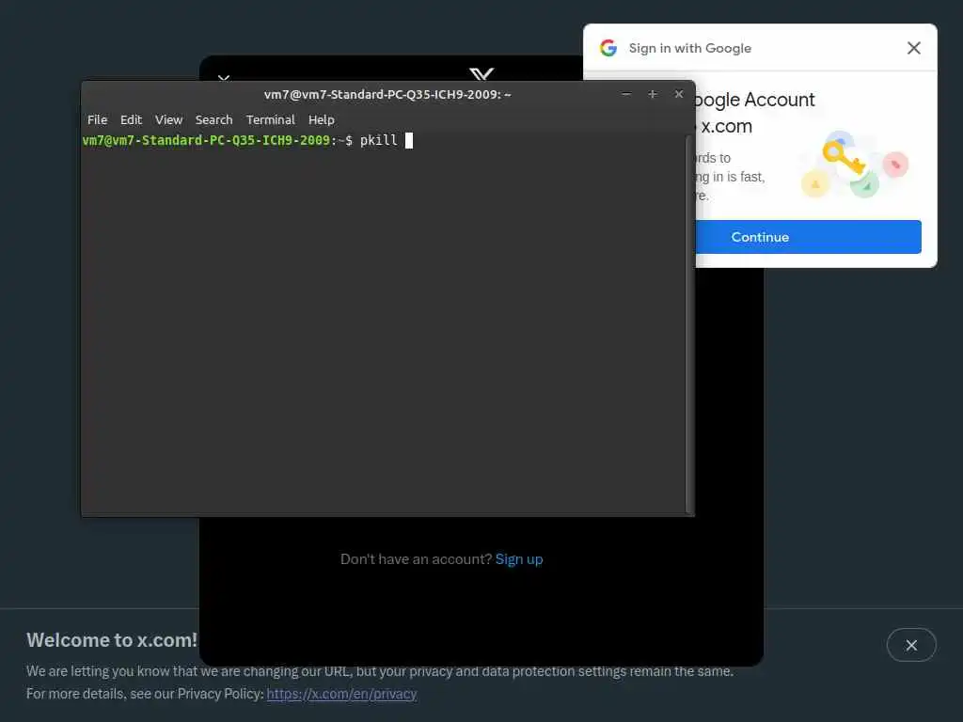Close the Sign in with Google popup
This screenshot has width=963, height=722.
pyautogui.click(x=913, y=48)
